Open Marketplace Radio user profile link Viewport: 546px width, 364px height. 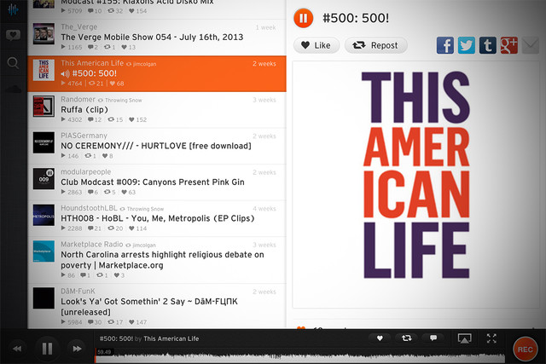91,245
